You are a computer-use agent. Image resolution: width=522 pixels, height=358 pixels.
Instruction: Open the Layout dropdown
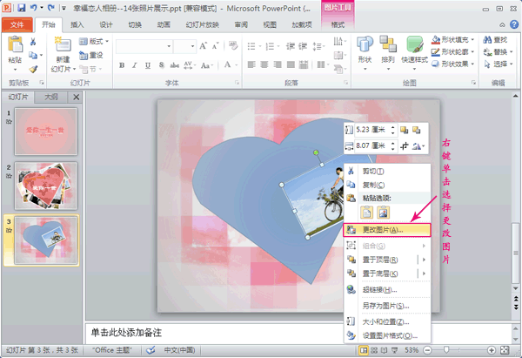coord(94,41)
